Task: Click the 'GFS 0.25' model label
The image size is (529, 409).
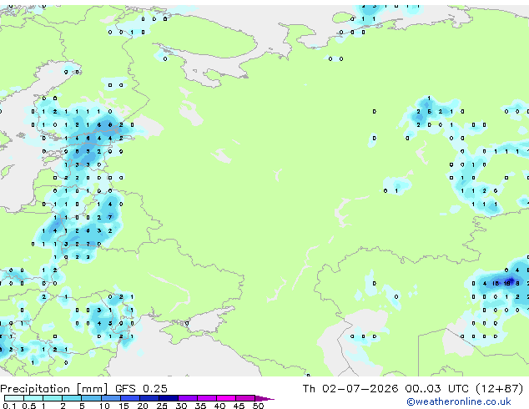Action: (141, 389)
